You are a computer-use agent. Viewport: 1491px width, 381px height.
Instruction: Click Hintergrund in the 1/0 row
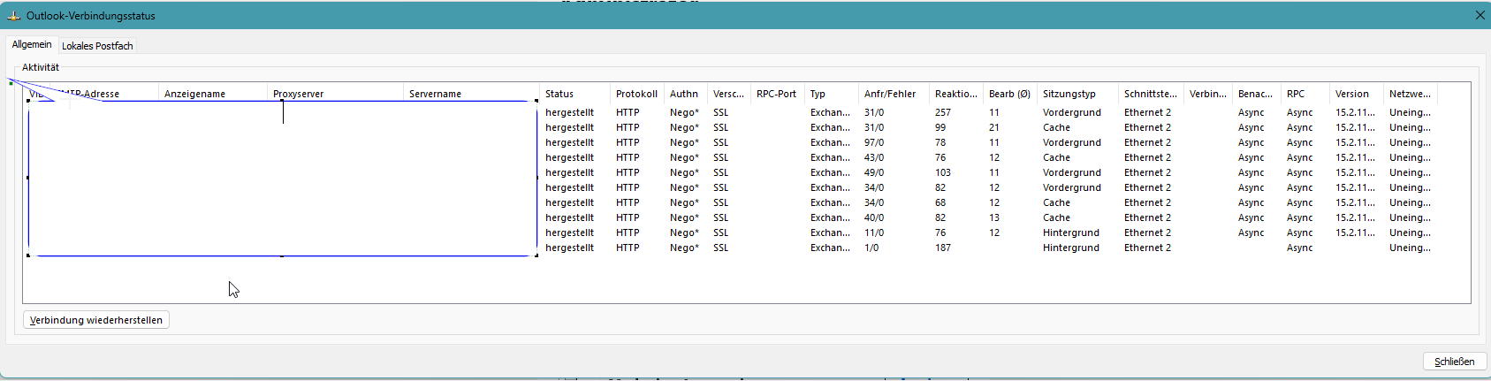pos(1071,248)
